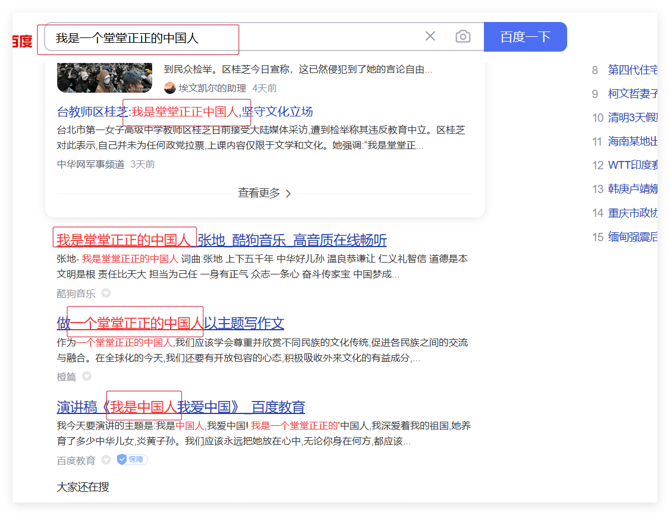
Task: Open the 台教师区桂芝 news headline
Action: [184, 112]
